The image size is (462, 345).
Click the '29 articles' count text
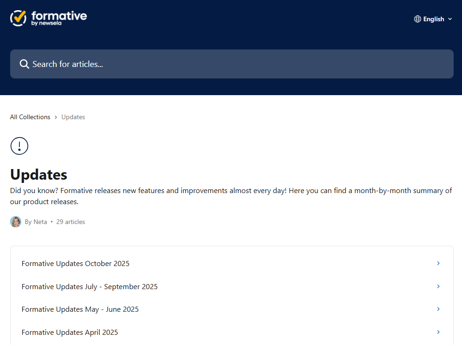pyautogui.click(x=70, y=222)
